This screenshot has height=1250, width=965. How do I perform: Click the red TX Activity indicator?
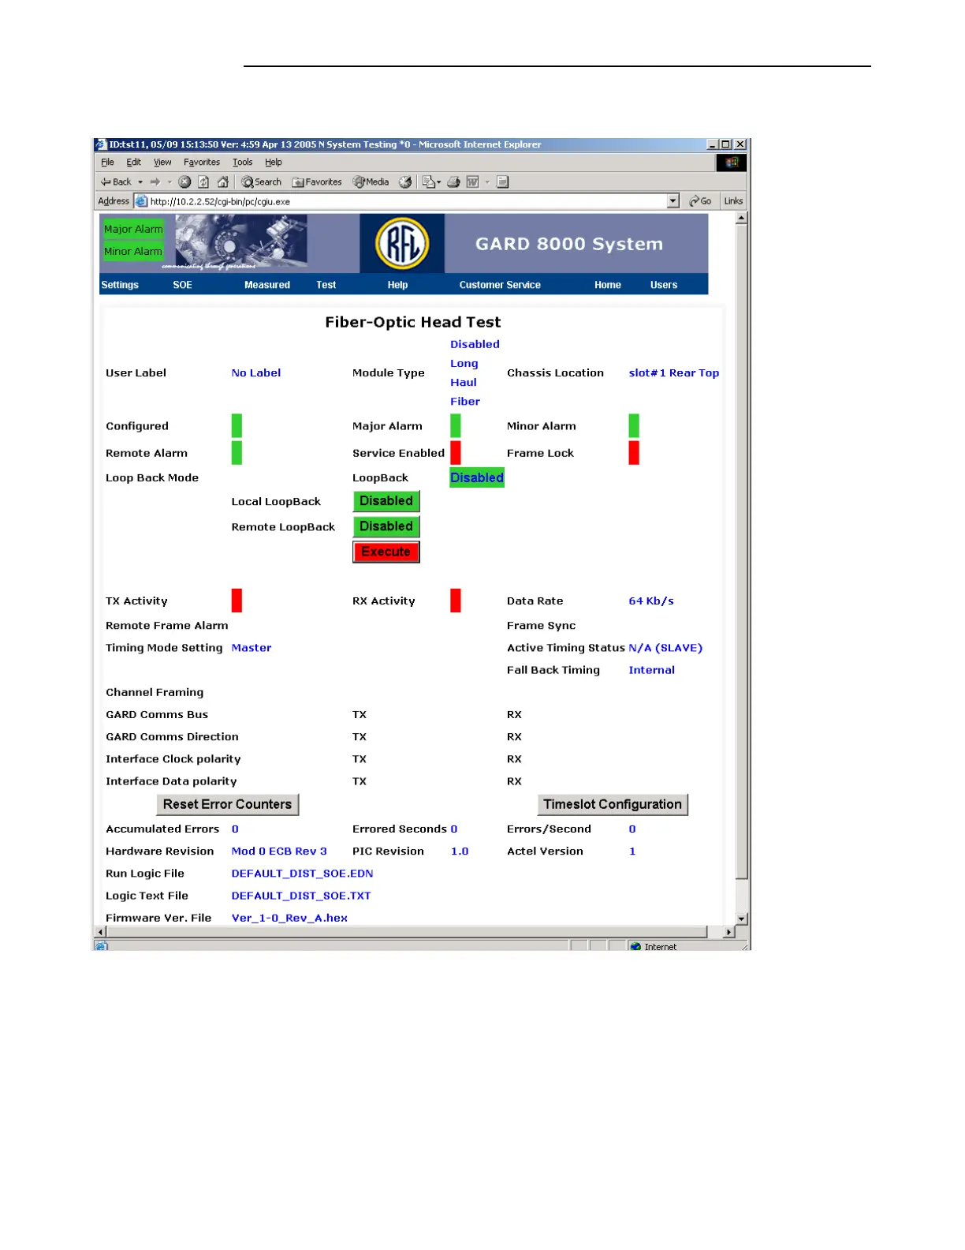point(237,601)
